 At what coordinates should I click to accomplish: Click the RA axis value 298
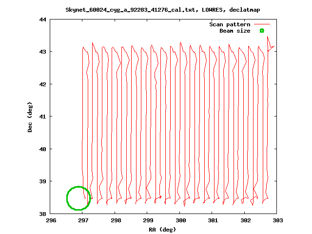pyautogui.click(x=116, y=220)
